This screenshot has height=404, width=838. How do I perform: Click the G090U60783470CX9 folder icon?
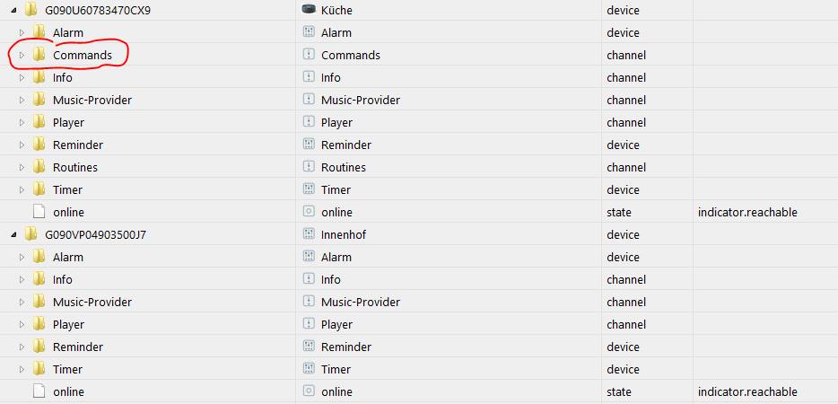(31, 10)
